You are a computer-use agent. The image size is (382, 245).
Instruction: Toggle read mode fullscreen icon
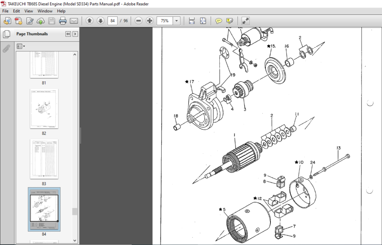tap(245, 21)
